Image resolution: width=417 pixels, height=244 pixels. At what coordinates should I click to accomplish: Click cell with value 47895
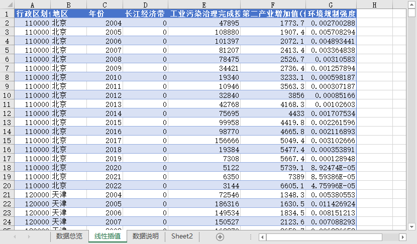[x=204, y=23]
